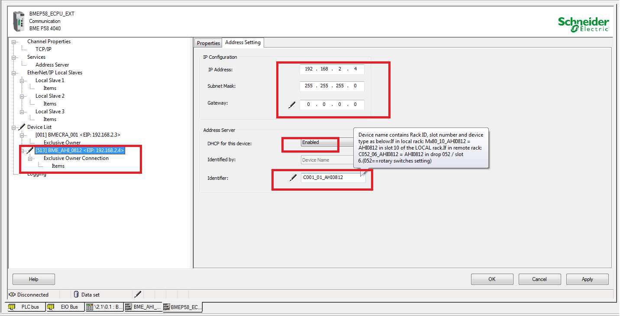Open the BME_AHI_... window tab

click(143, 307)
